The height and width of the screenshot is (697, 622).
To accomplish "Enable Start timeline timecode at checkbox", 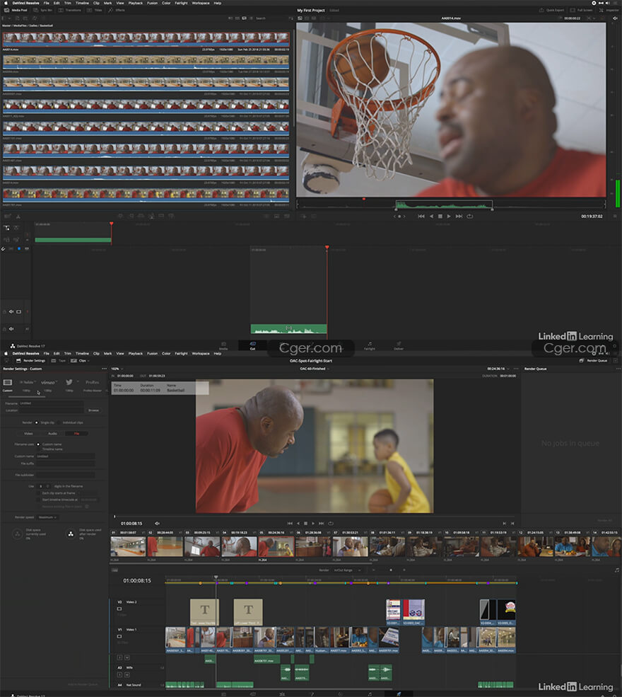I will [x=39, y=500].
